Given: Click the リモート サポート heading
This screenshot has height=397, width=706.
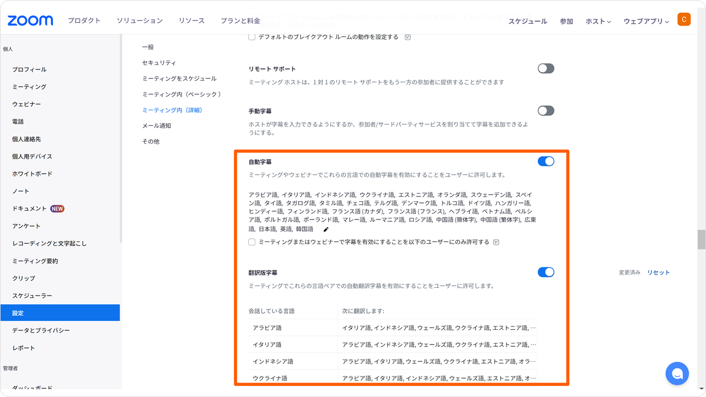Looking at the screenshot, I should pos(272,69).
